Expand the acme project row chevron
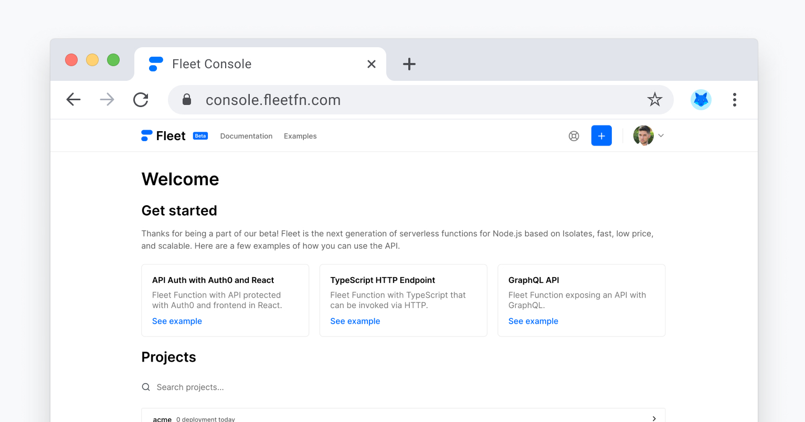The width and height of the screenshot is (805, 422). click(x=654, y=418)
